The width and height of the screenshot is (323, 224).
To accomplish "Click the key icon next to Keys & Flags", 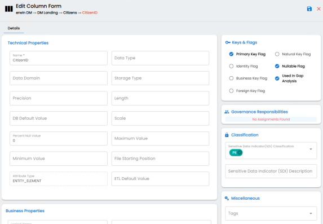I will [227, 42].
